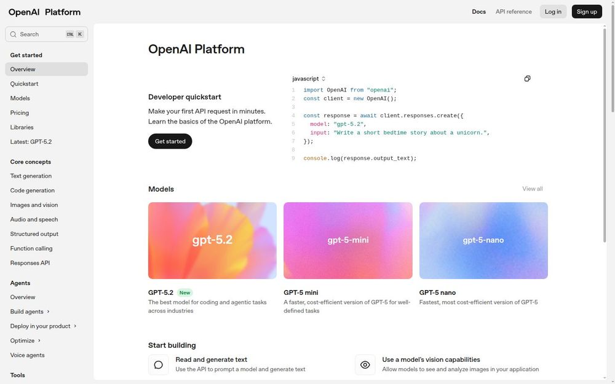Click the GPT-5.2 model title

tap(161, 292)
